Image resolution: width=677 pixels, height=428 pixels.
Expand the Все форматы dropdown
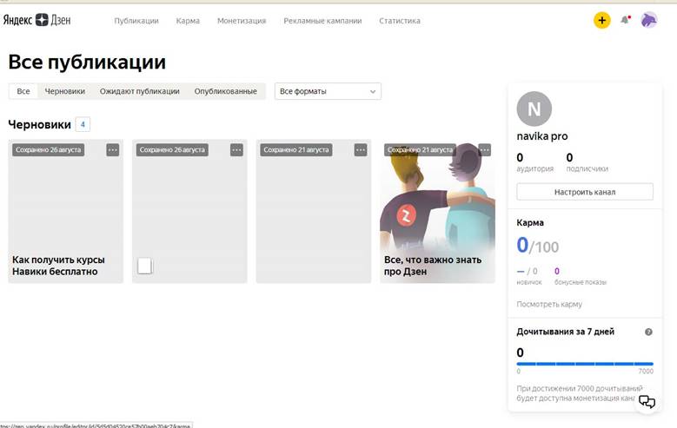coord(329,91)
